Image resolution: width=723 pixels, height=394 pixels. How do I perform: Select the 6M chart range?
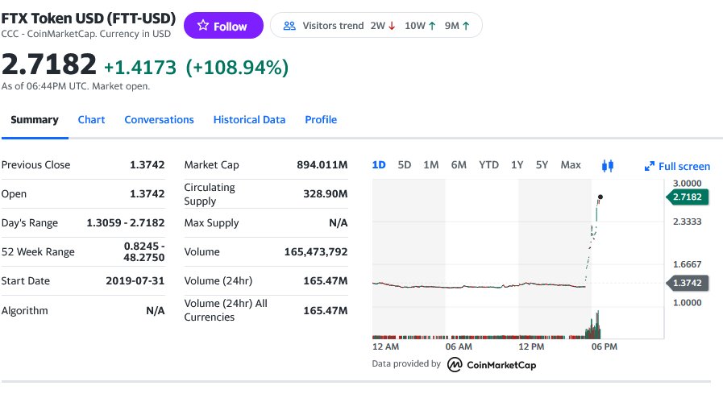459,165
